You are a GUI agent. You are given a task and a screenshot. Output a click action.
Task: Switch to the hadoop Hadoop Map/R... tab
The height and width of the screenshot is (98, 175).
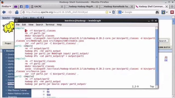(82, 7)
